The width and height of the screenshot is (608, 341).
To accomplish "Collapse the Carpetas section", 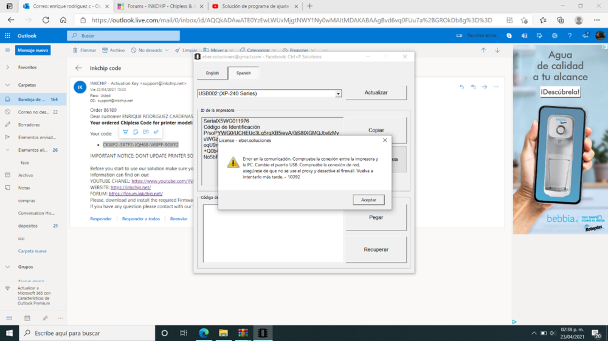I will 7,85.
